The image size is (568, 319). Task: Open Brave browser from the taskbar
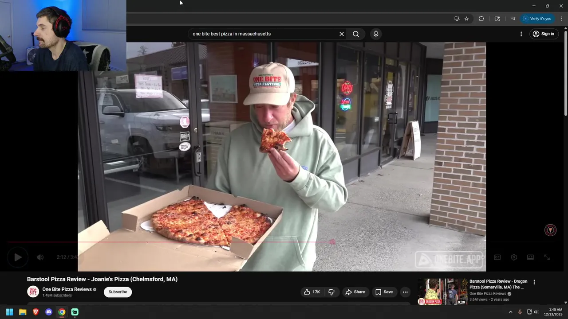(36, 312)
